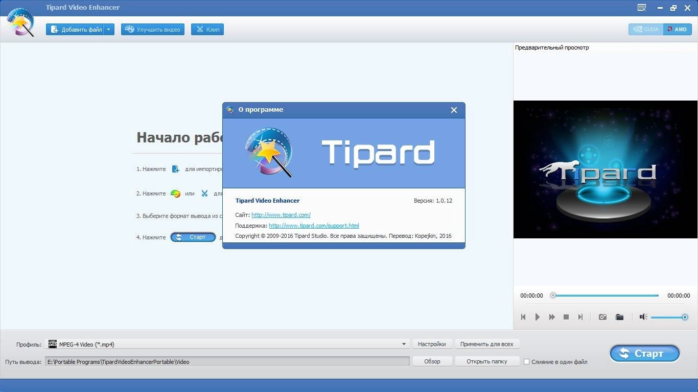
Task: Open the http://www.tipard.com/ site link
Action: pos(281,215)
